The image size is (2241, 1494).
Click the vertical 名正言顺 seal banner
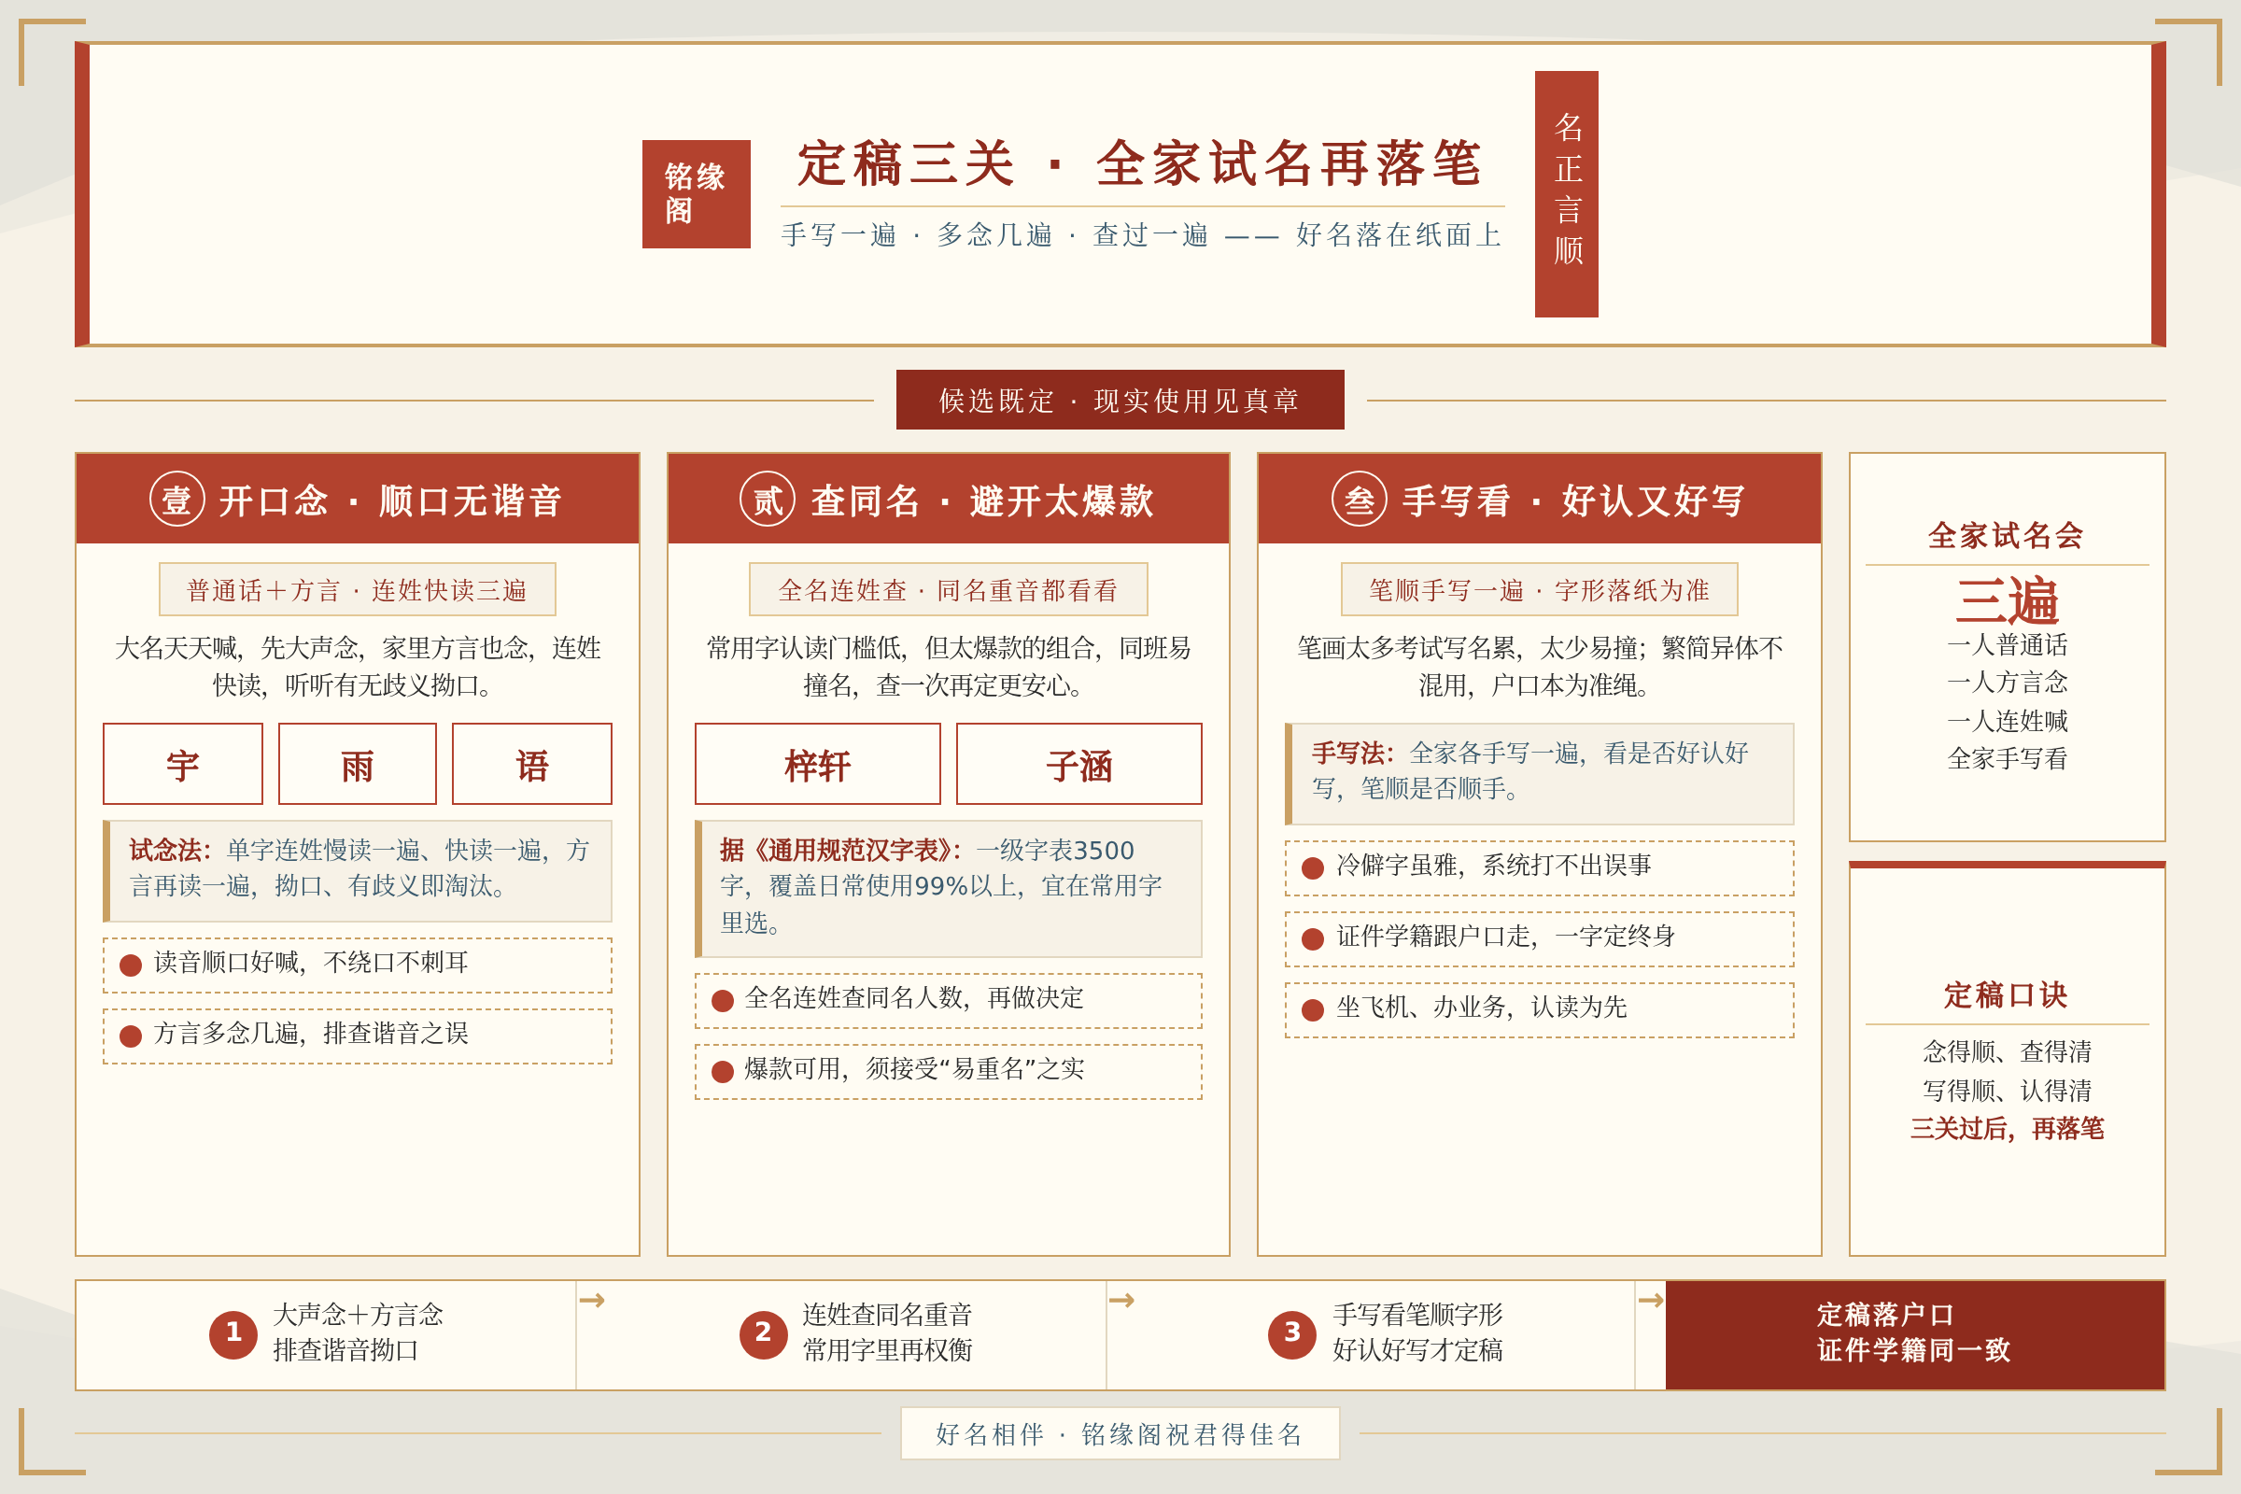click(1567, 193)
